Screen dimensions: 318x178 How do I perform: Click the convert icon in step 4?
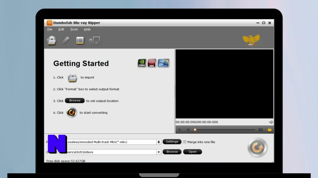point(72,112)
